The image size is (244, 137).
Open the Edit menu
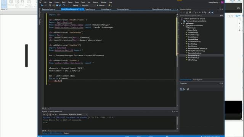point(45,2)
